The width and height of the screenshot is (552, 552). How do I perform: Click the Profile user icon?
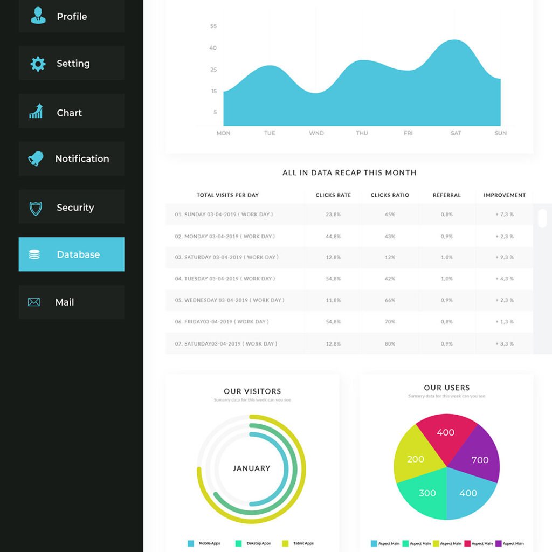click(x=38, y=16)
